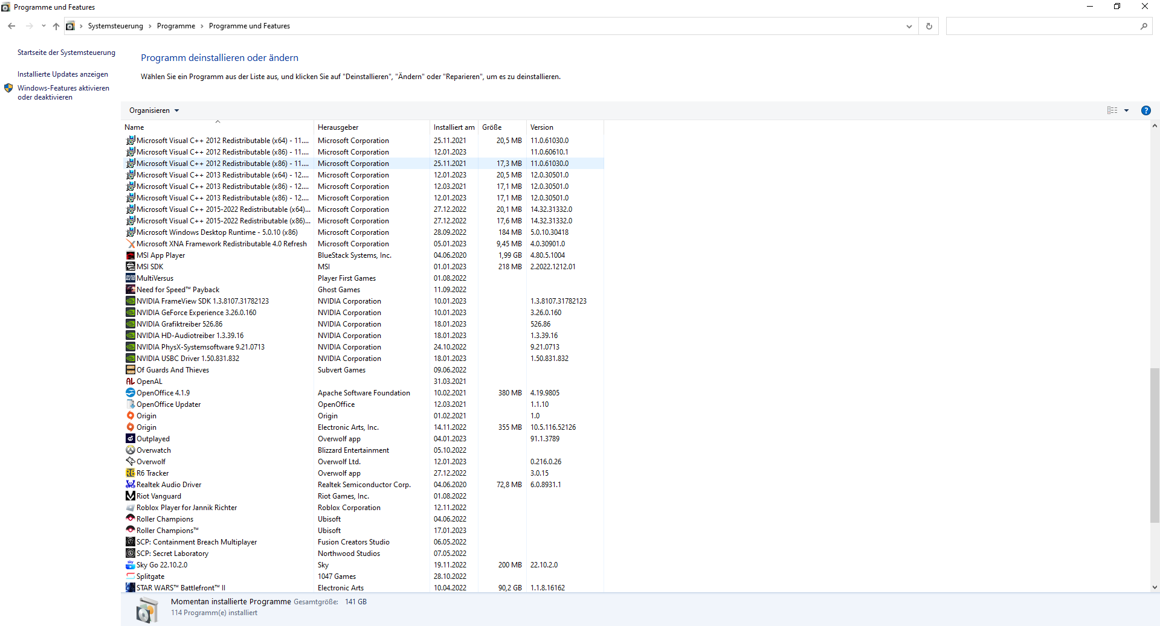Click the Realtek Audio Driver icon
1160x626 pixels.
[x=130, y=485]
